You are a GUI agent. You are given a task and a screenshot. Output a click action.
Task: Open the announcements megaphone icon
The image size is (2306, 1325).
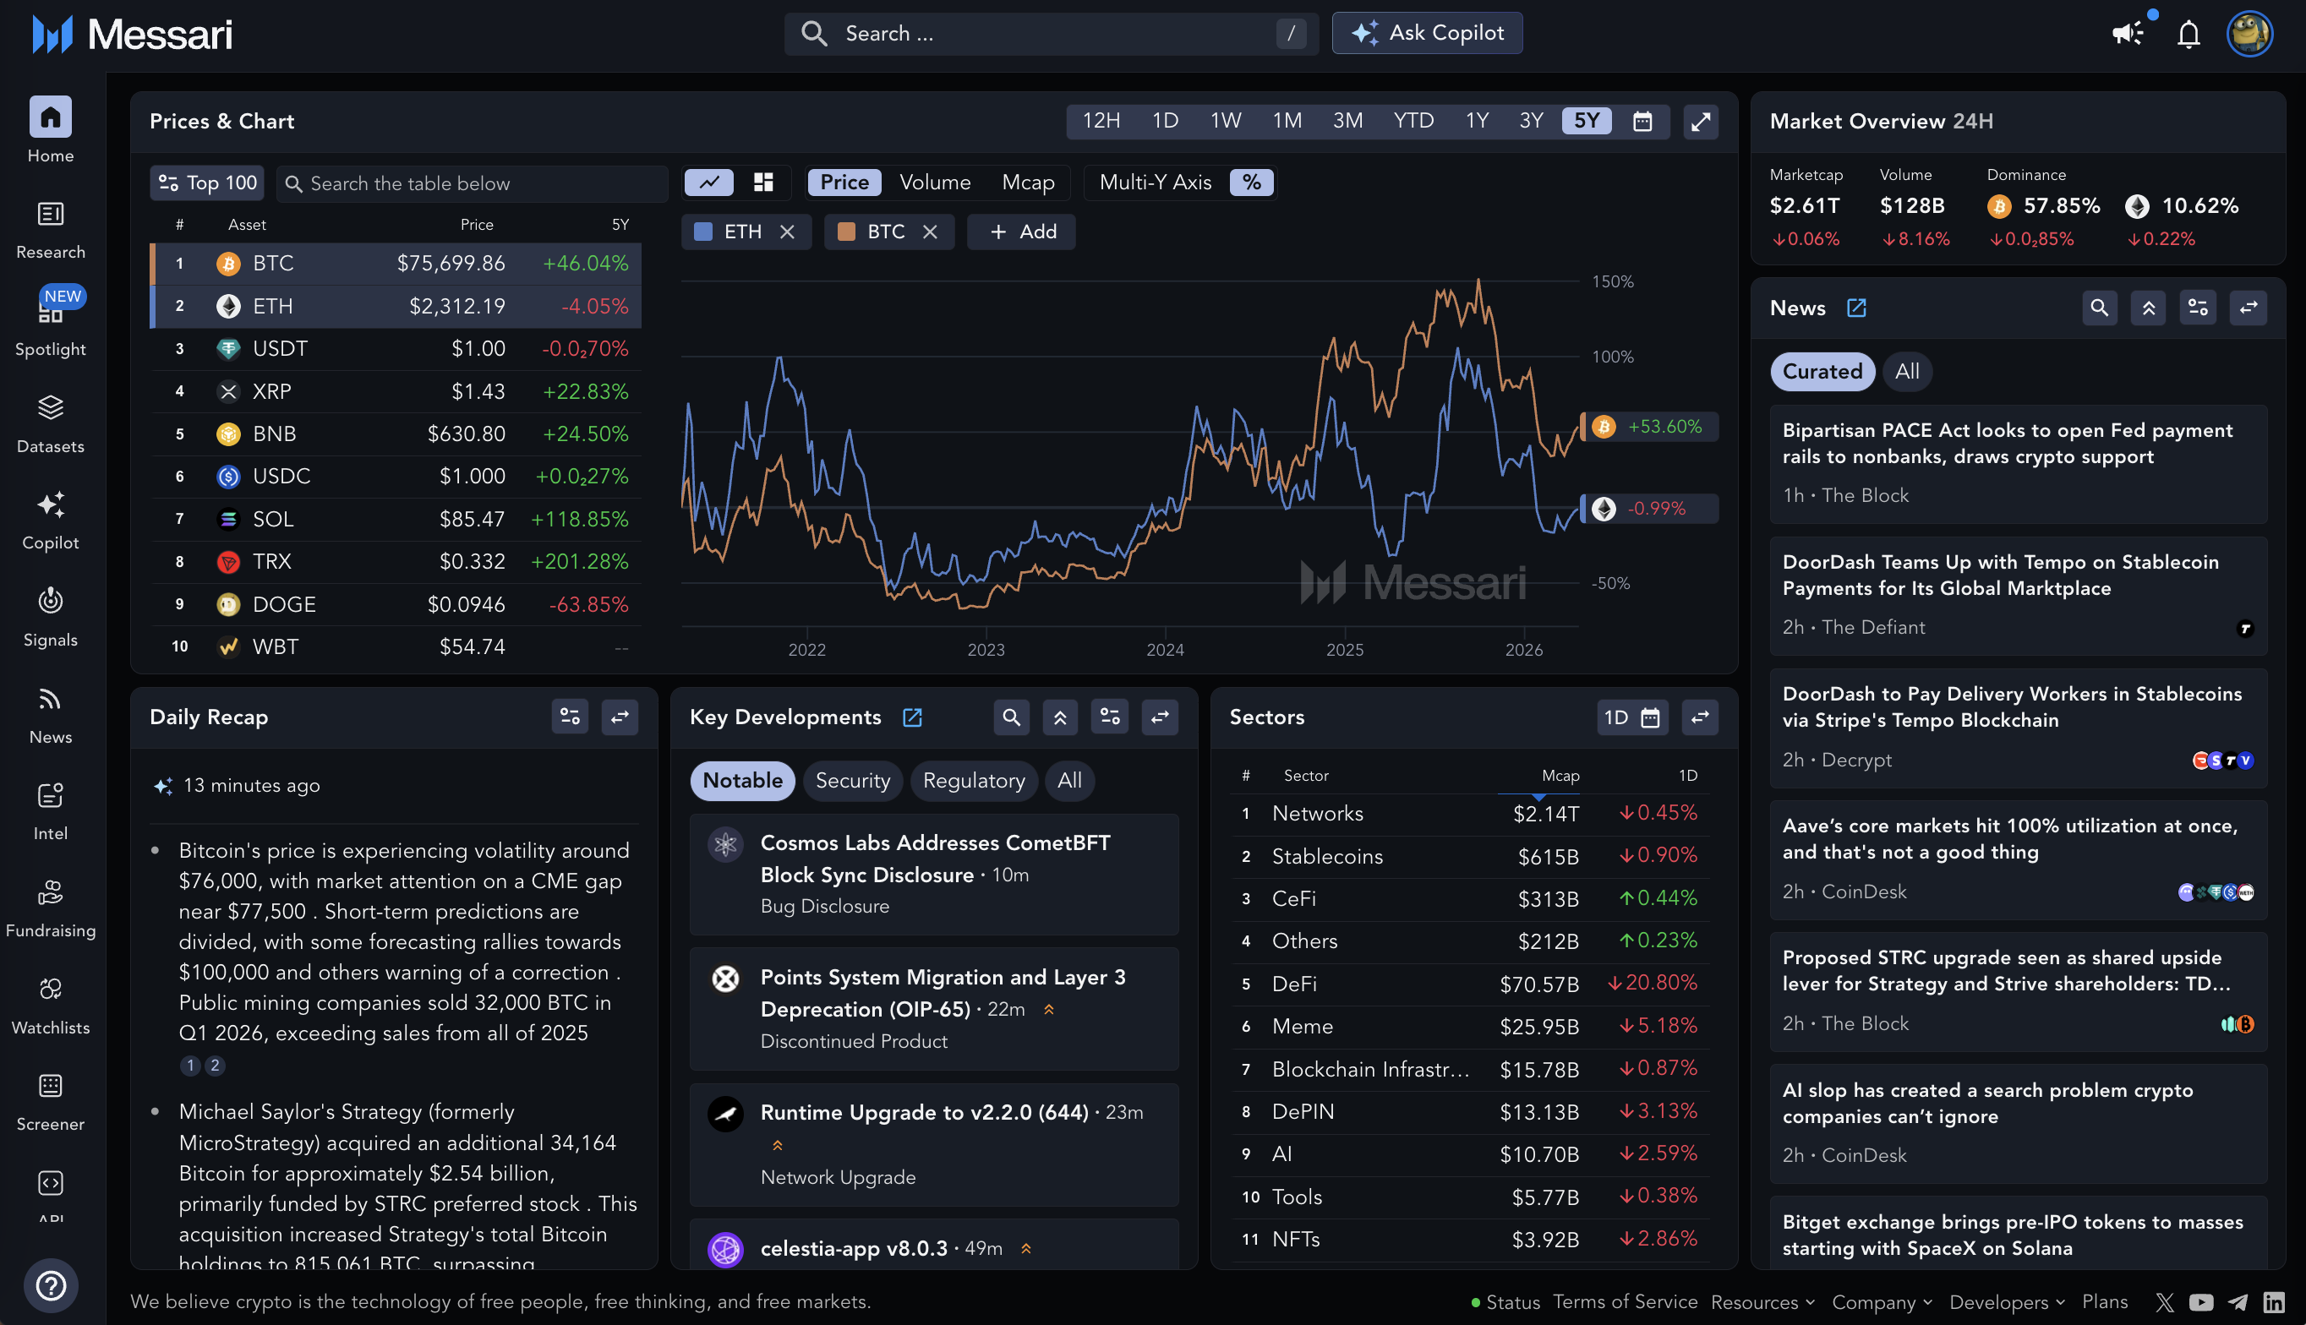click(2127, 34)
